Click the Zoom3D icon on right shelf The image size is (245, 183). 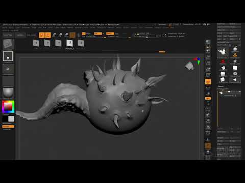click(208, 121)
